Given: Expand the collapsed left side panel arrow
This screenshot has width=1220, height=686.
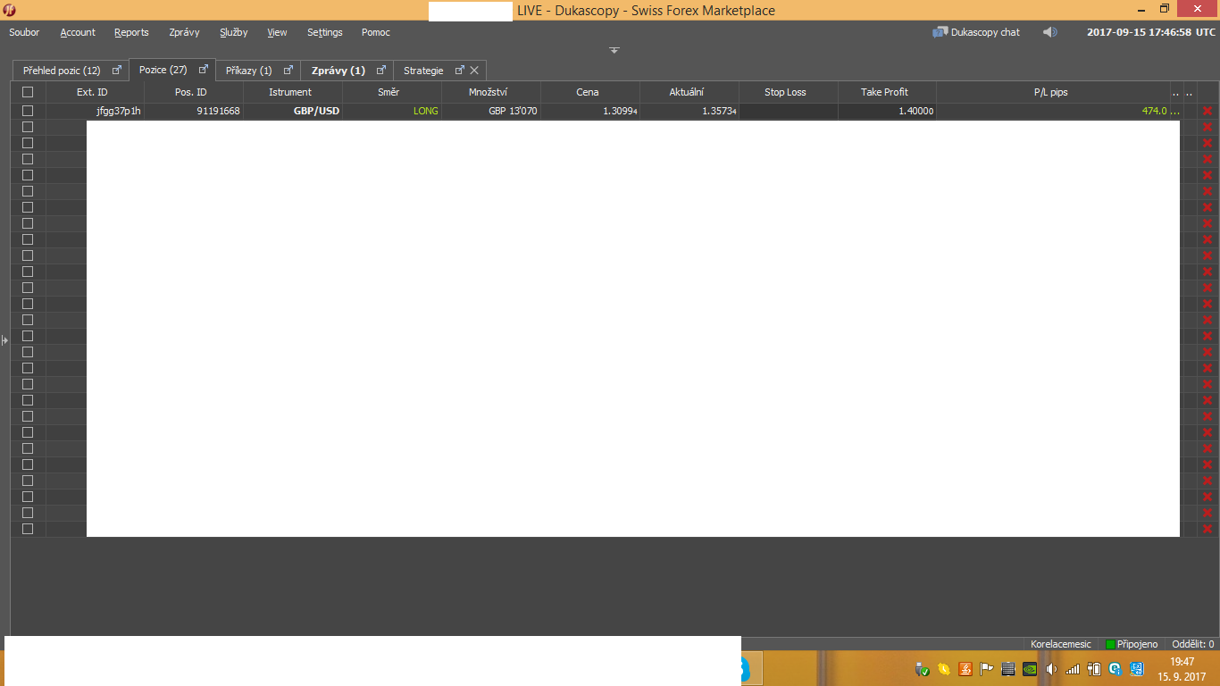Looking at the screenshot, I should (x=4, y=340).
